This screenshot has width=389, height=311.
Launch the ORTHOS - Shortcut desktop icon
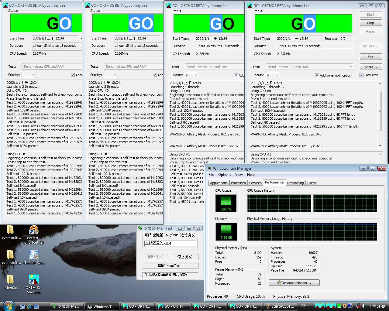(34, 284)
